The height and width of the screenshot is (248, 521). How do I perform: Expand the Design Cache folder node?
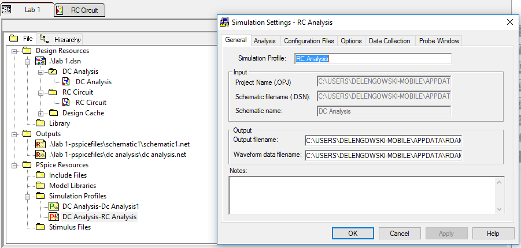(x=40, y=114)
